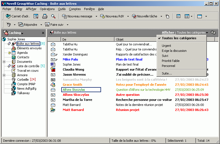Create a Nouveau RdV appointment
Screen dimensions: 220x144
pos(112,16)
